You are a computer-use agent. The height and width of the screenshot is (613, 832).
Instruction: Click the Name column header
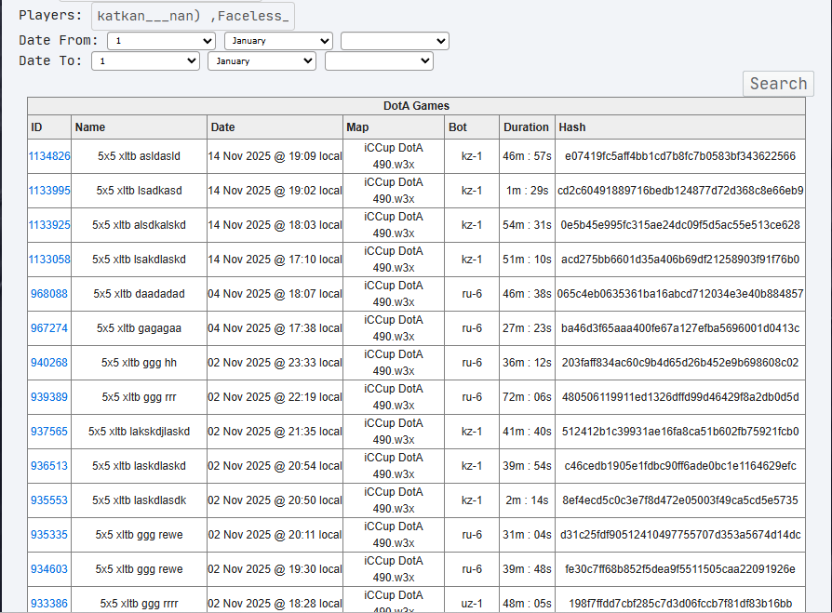click(x=139, y=127)
